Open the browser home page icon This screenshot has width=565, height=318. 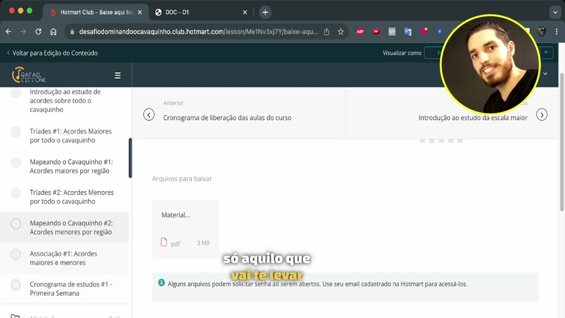click(x=53, y=31)
